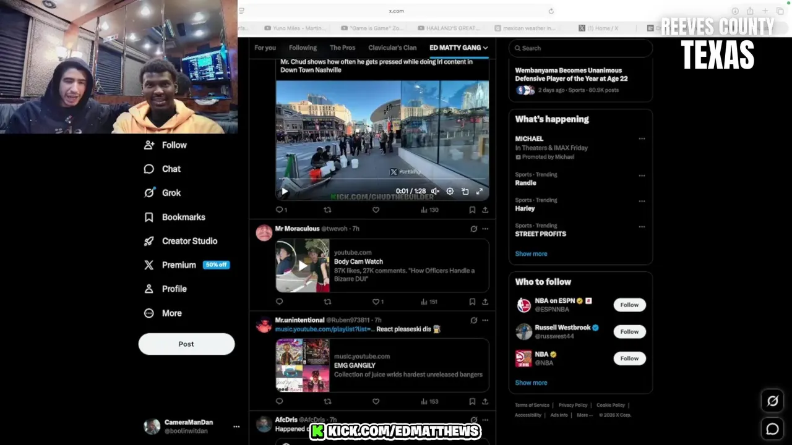
Task: Switch to the For you tab
Action: pos(265,48)
